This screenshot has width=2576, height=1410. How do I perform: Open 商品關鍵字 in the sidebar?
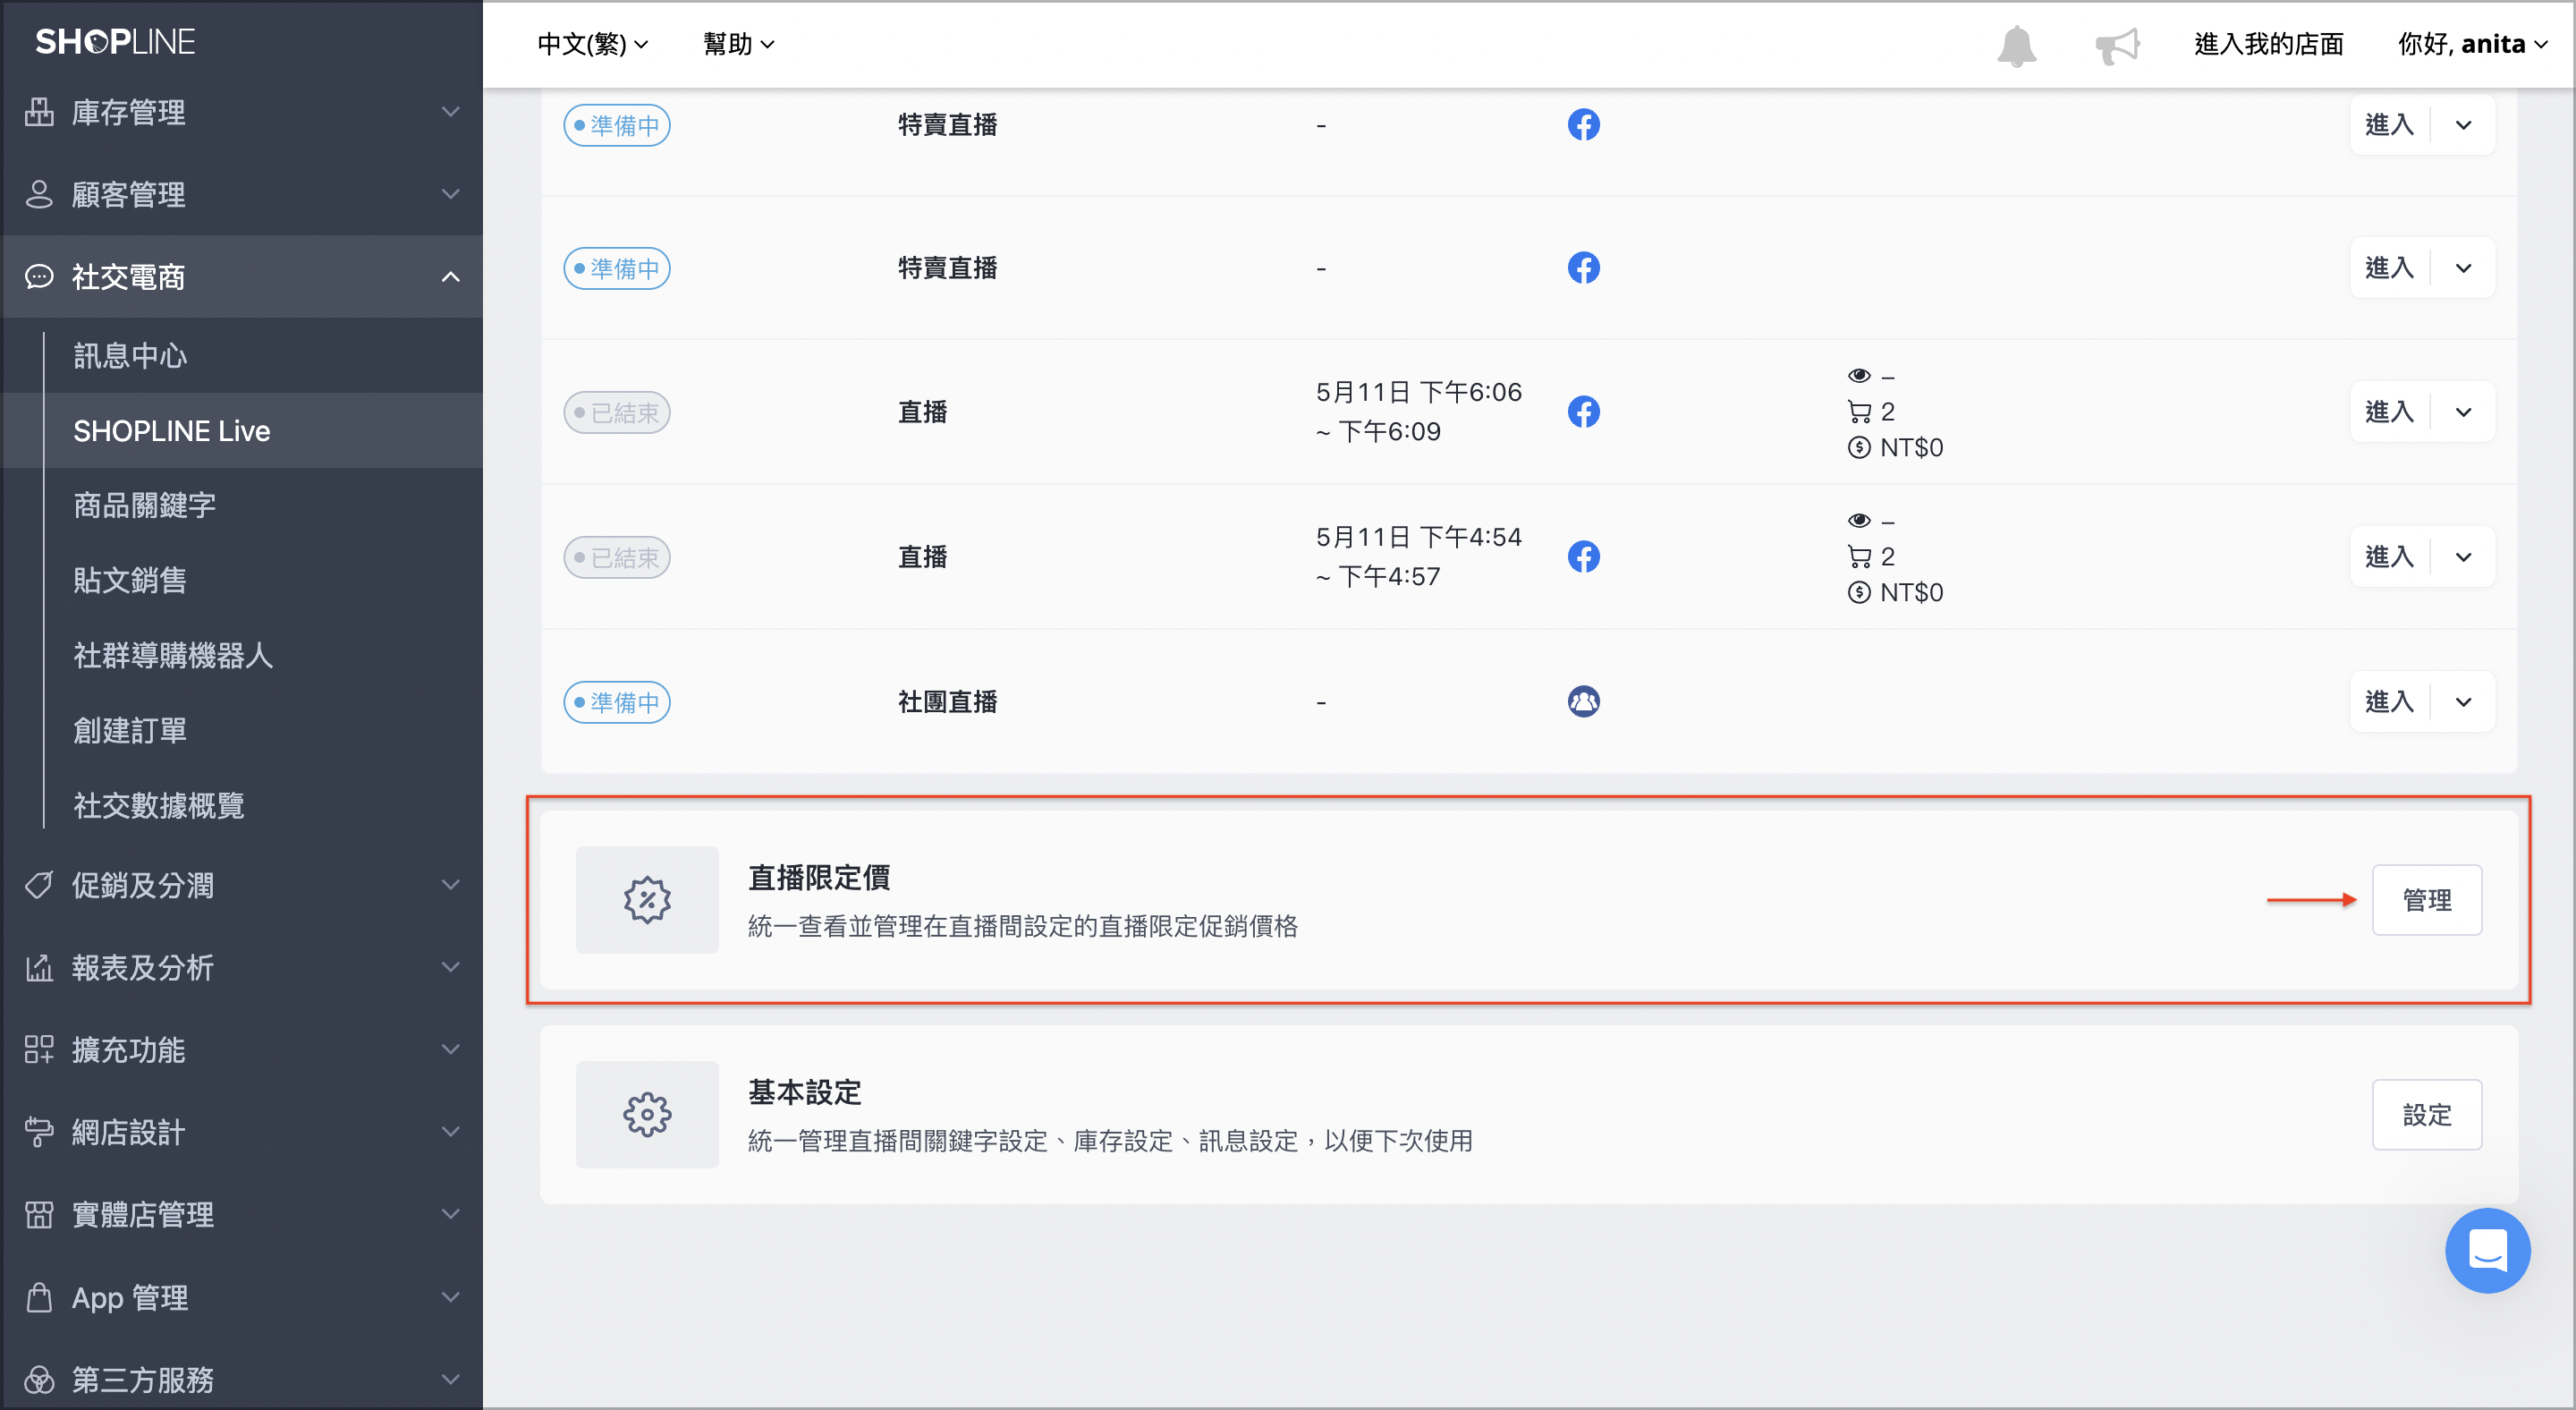pos(144,506)
